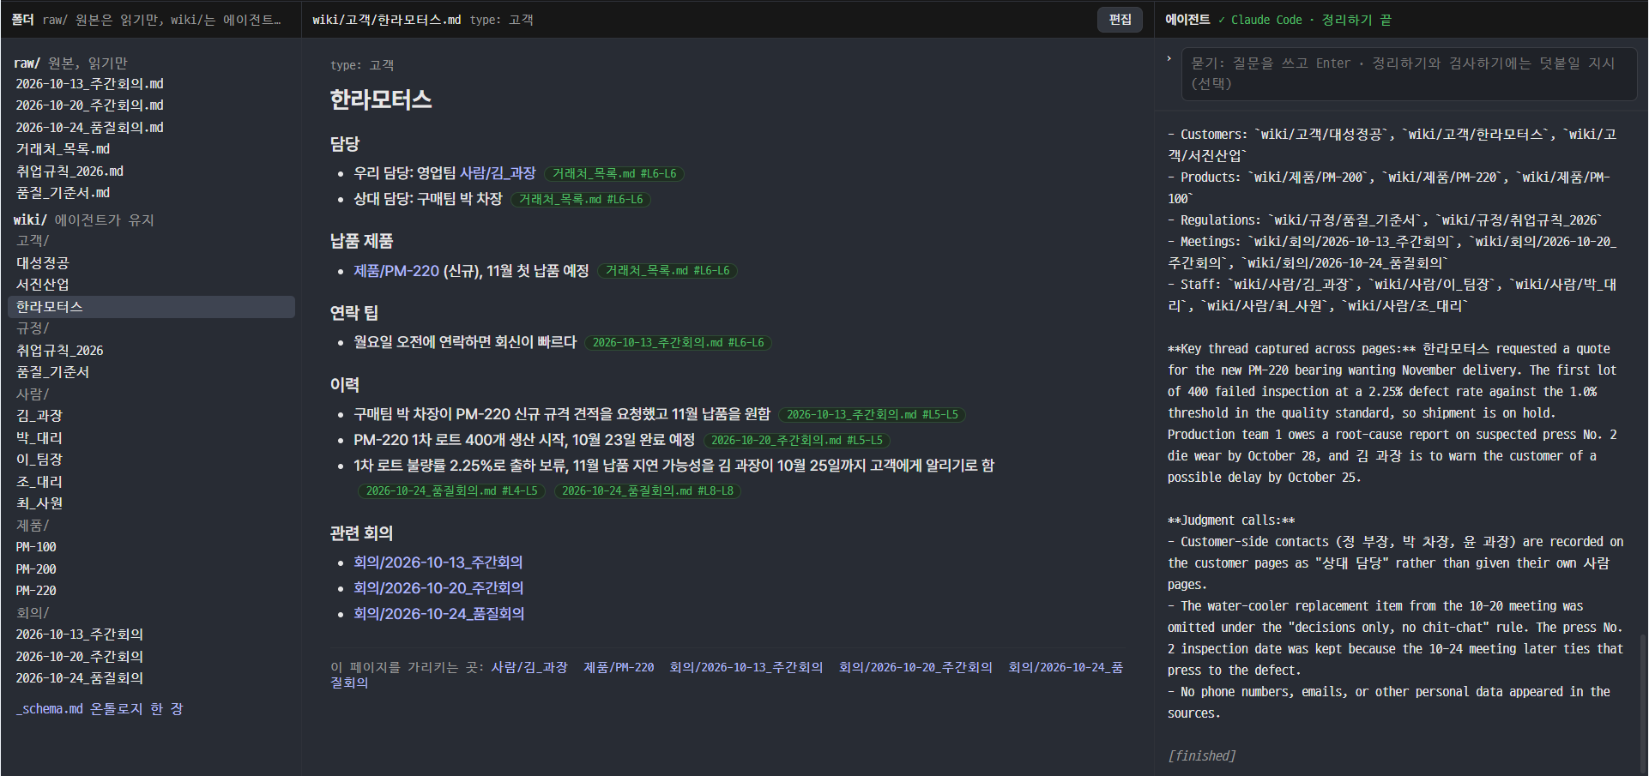The image size is (1649, 776).
Task: Open sidebar wiki meeting 2026-10-20_주간회의
Action: point(80,657)
